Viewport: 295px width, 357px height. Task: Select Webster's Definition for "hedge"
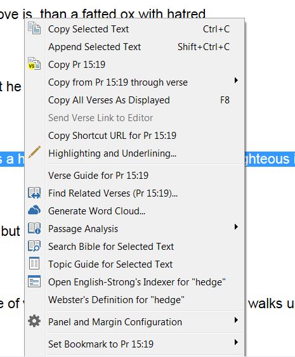click(x=134, y=300)
